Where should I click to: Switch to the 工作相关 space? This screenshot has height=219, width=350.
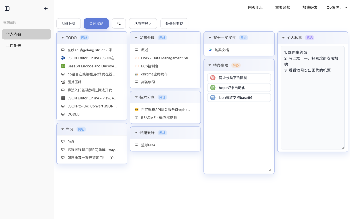click(13, 45)
